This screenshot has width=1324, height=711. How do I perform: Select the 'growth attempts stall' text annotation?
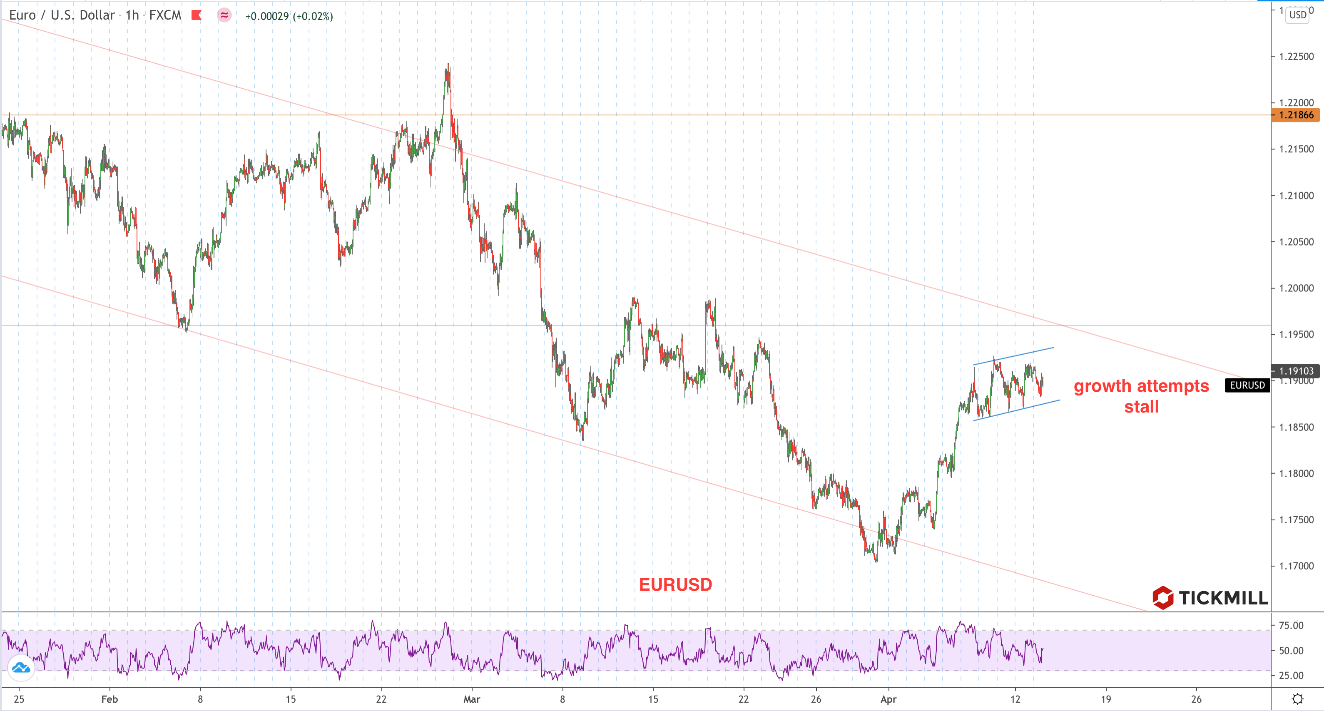coord(1141,396)
